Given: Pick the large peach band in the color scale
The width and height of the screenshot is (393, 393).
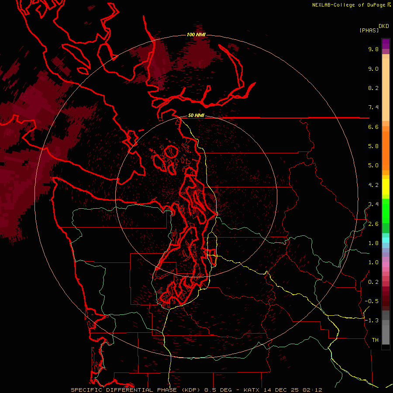Looking at the screenshot, I should coord(386,90).
